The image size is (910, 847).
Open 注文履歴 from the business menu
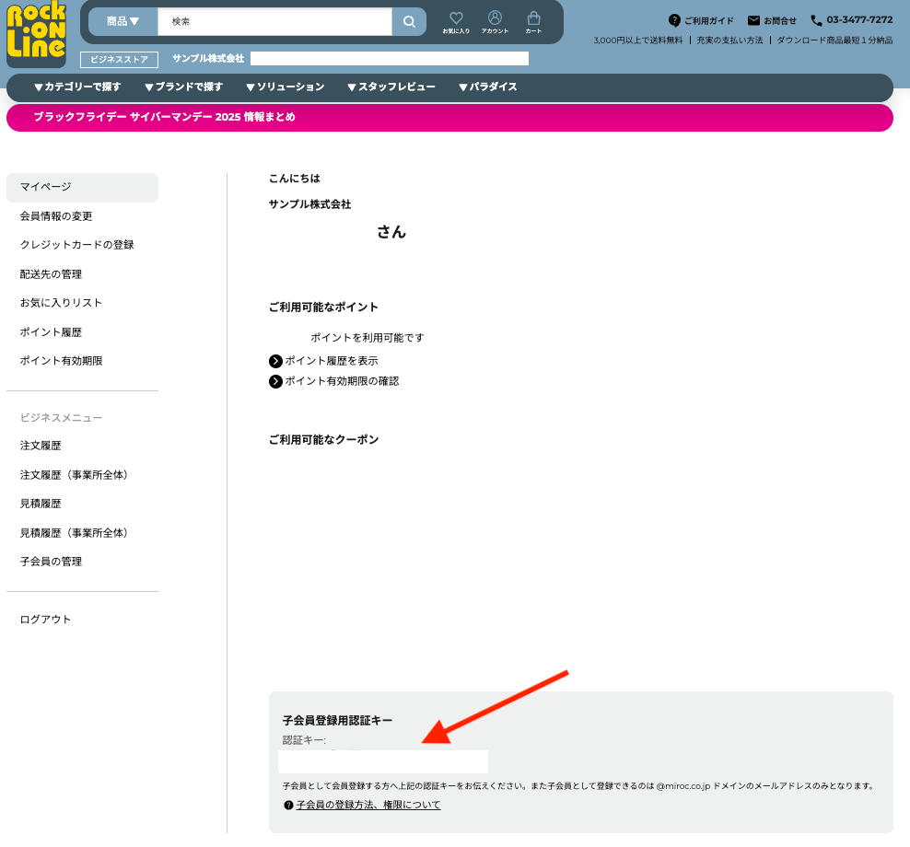click(x=41, y=446)
